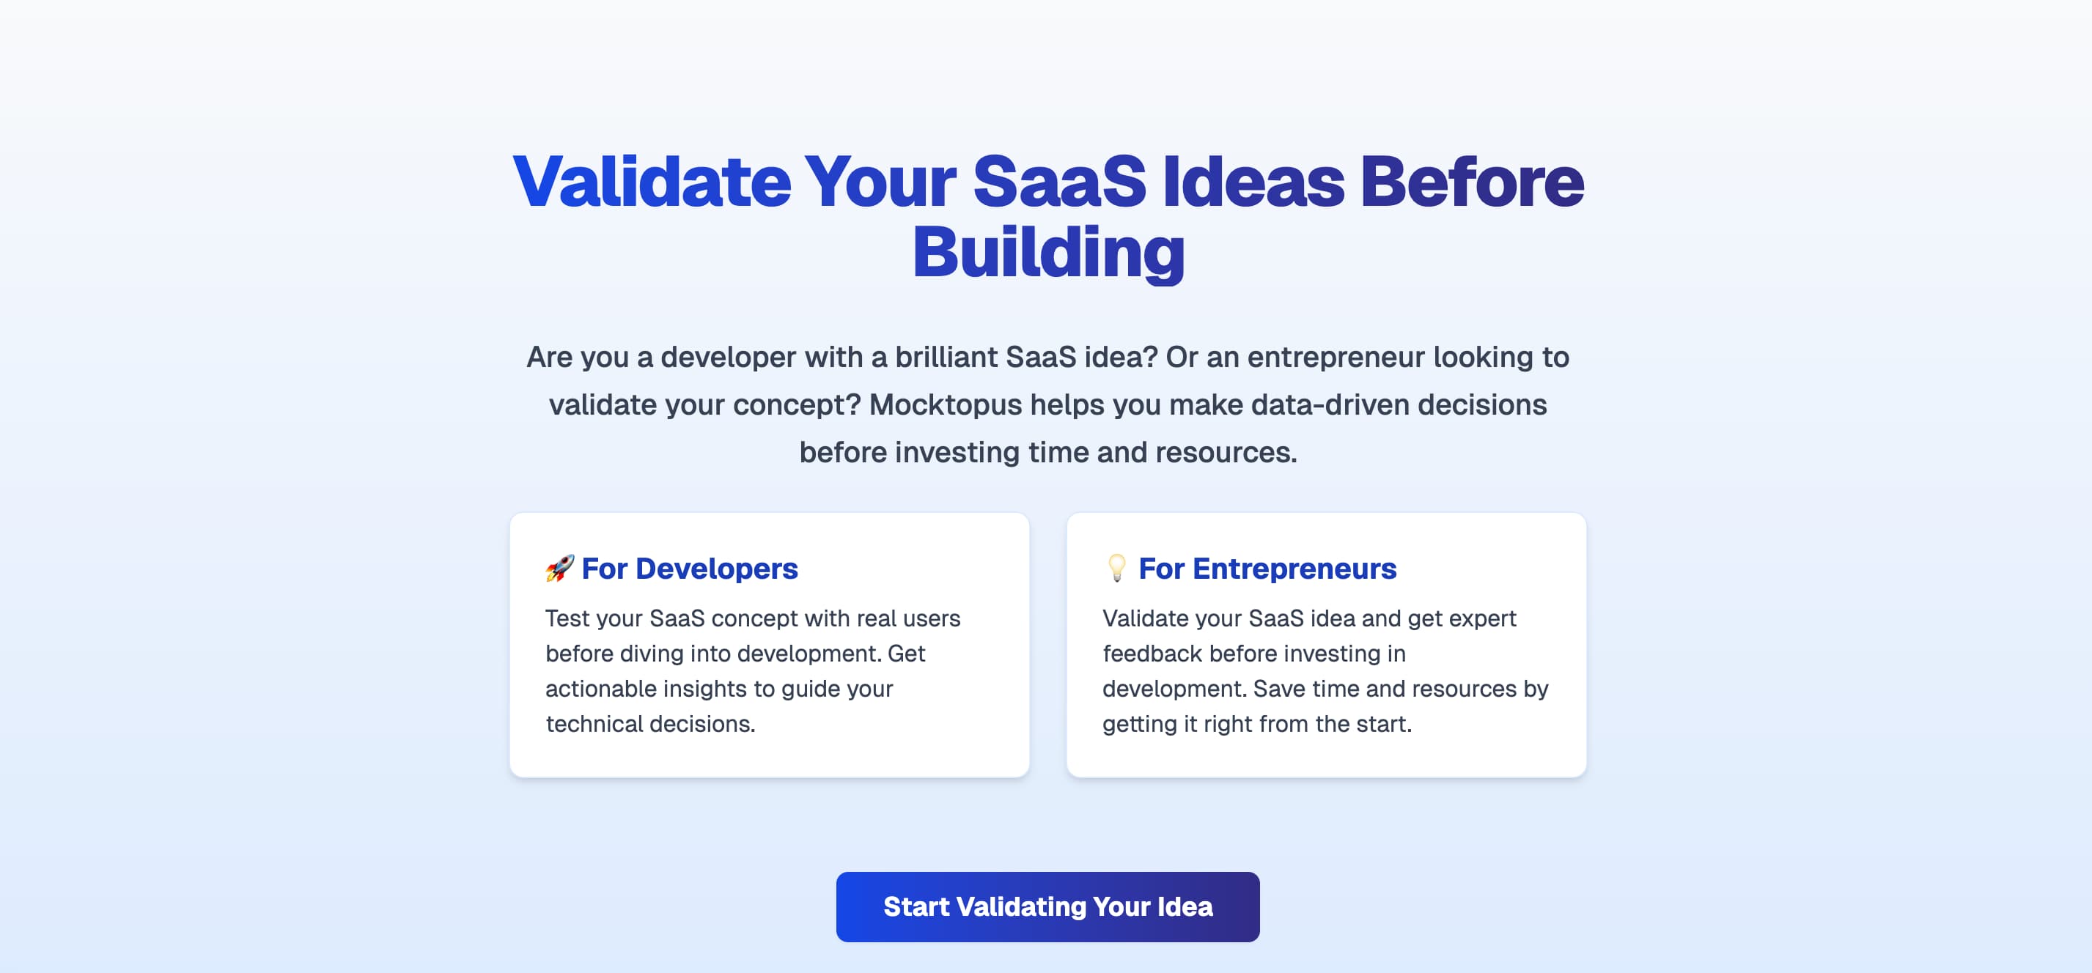This screenshot has height=973, width=2092.
Task: Click the word SaaS in the main headline
Action: [x=1059, y=181]
